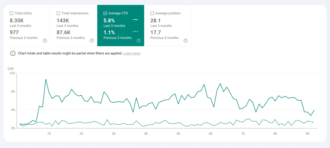This screenshot has height=148, width=330.
Task: Open Average CTR help question icon
Action: 139,41
